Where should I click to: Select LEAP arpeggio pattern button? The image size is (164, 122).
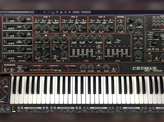(x=35, y=68)
